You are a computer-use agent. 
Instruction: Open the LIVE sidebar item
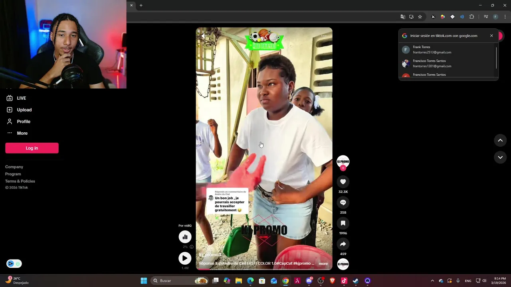(16, 98)
